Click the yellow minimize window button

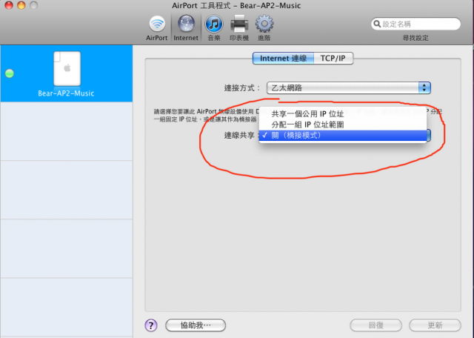[x=21, y=5]
